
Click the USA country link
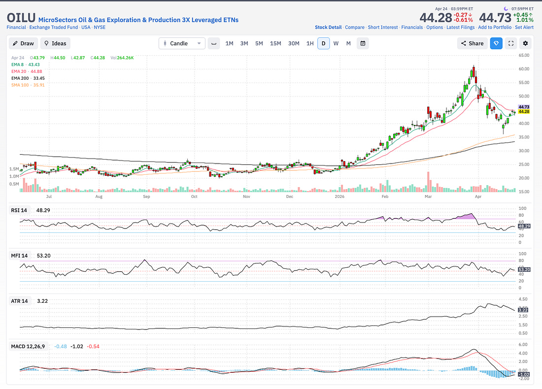86,27
